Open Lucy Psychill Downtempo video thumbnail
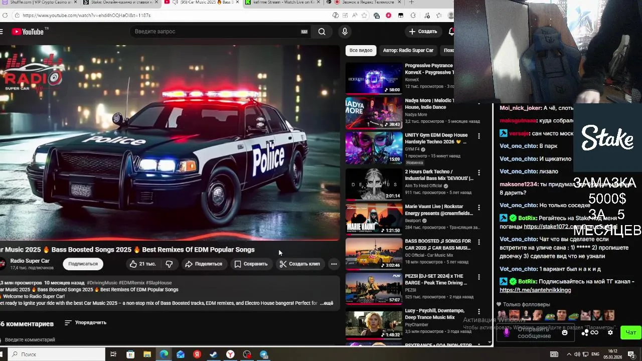642x361 pixels. (374, 324)
